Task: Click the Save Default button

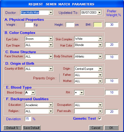Action: click(31, 128)
